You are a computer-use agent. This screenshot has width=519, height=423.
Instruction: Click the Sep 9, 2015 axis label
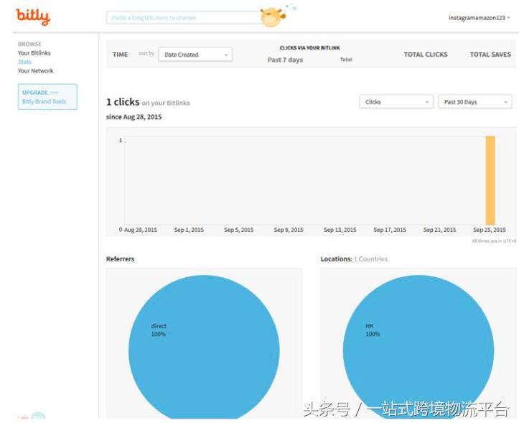point(289,230)
